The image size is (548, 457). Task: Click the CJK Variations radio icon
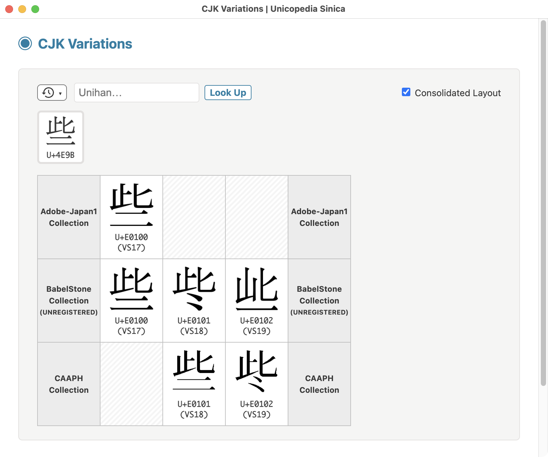point(25,43)
